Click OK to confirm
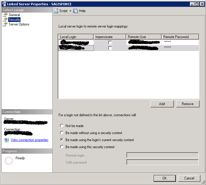This screenshot has width=206, height=185. click(x=165, y=178)
